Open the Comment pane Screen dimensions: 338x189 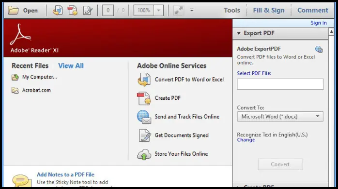click(x=312, y=10)
